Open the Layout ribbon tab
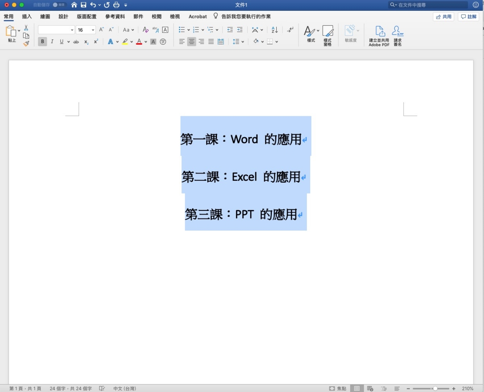Viewport: 484px width, 392px height. tap(87, 17)
